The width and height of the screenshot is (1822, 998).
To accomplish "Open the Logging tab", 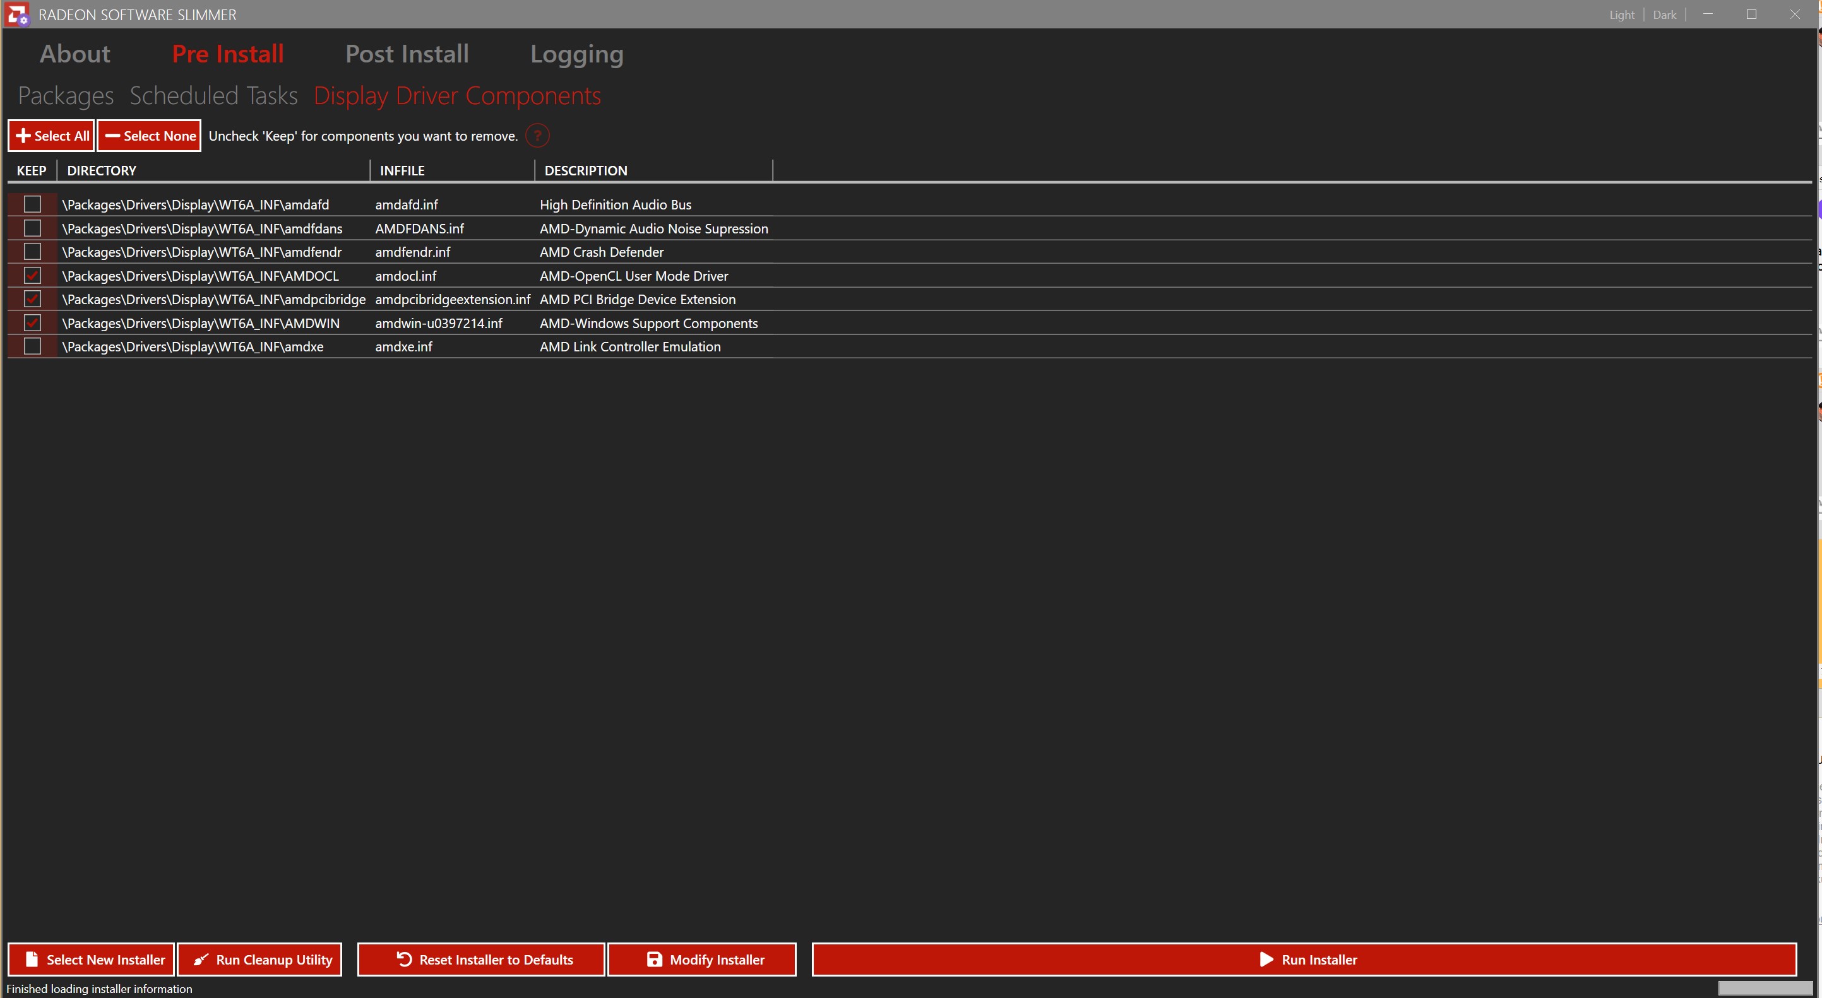I will [577, 54].
